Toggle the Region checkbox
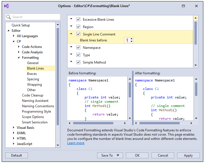 point(78,27)
